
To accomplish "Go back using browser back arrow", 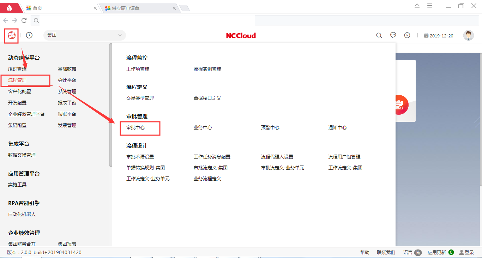I will coord(6,20).
